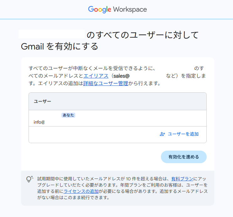This screenshot has width=233, height=217.
Task: Click the blanked-out domain name in the heading
Action: pyautogui.click(x=52, y=34)
